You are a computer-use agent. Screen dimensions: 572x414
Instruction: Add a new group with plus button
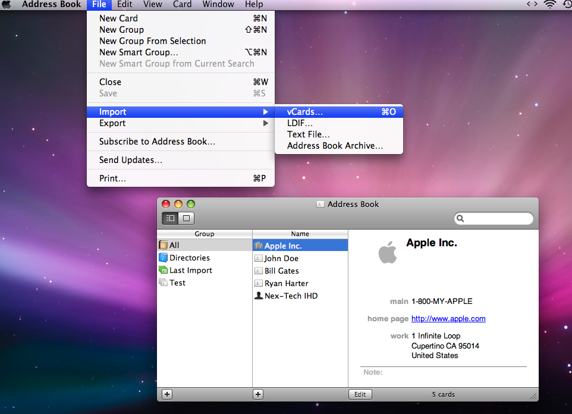pos(167,394)
